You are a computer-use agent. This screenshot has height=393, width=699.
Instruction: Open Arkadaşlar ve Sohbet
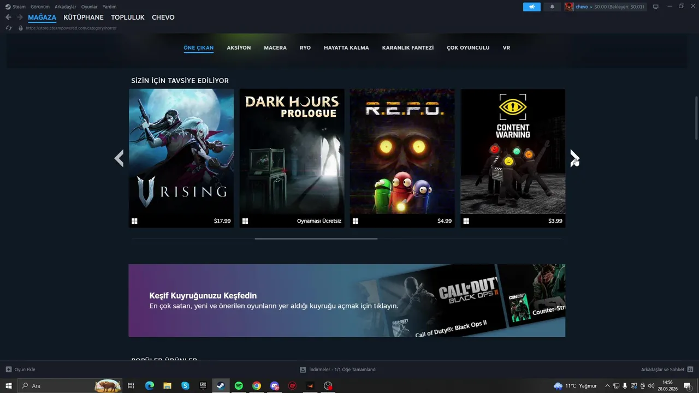(667, 370)
